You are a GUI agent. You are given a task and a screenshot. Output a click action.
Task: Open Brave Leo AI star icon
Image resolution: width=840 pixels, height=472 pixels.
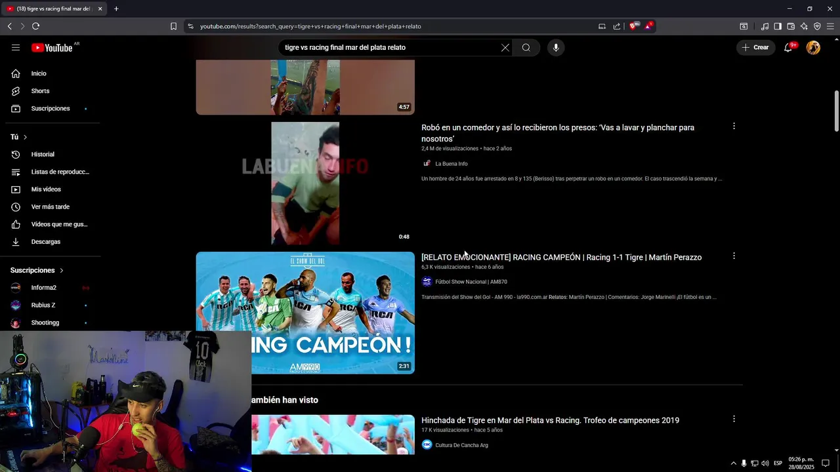tap(804, 26)
